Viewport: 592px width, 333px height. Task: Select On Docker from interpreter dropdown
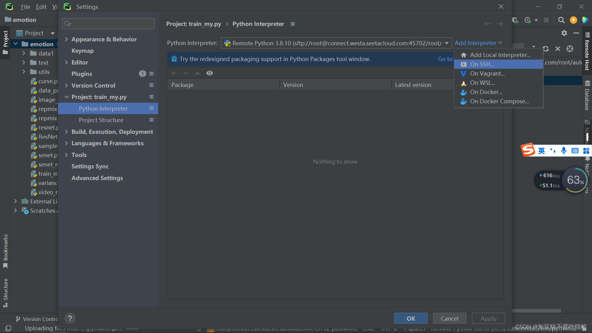(486, 92)
